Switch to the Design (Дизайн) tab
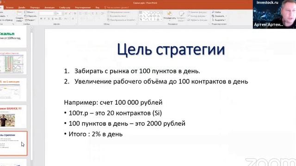 pos(22,7)
